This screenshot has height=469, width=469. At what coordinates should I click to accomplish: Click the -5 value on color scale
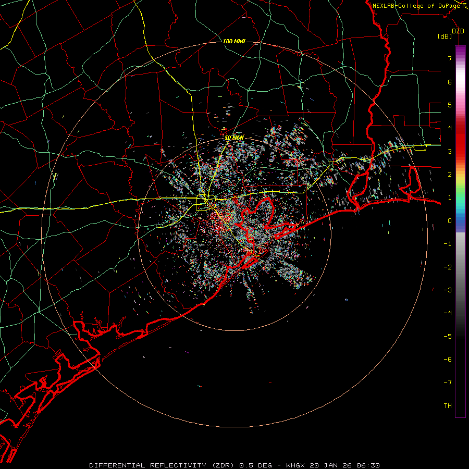(448, 337)
